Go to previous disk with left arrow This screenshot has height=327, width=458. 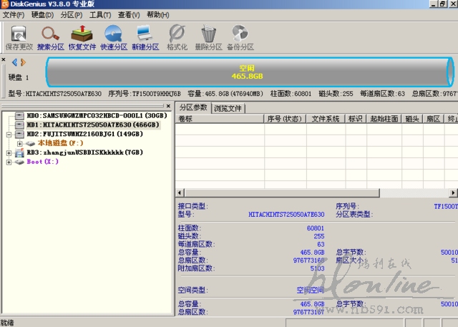(x=14, y=62)
